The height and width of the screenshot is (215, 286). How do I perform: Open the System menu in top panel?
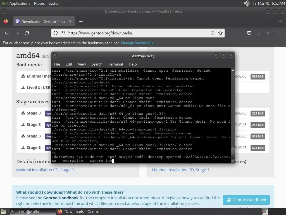(x=54, y=3)
